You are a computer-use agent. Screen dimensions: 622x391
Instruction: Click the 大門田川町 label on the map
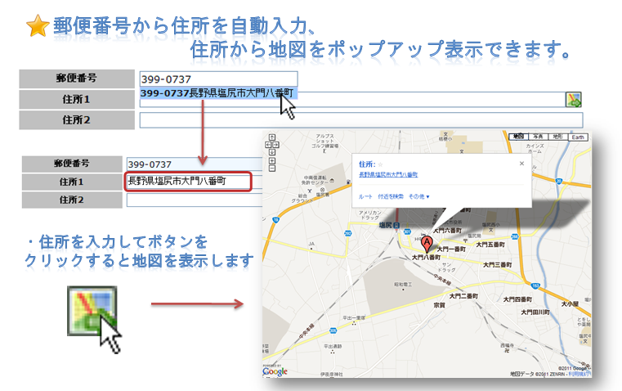coord(535,312)
